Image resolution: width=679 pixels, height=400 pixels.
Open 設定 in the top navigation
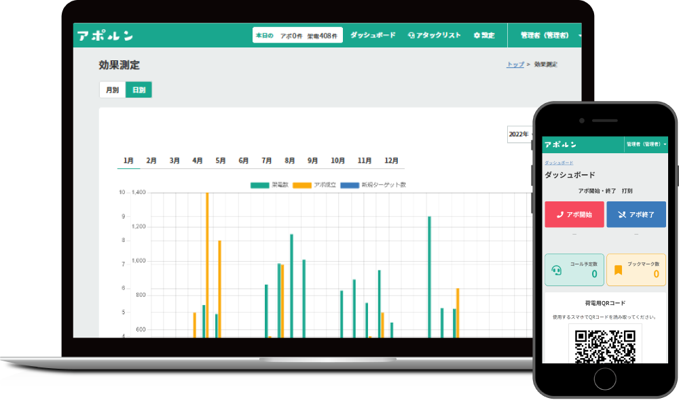click(488, 35)
